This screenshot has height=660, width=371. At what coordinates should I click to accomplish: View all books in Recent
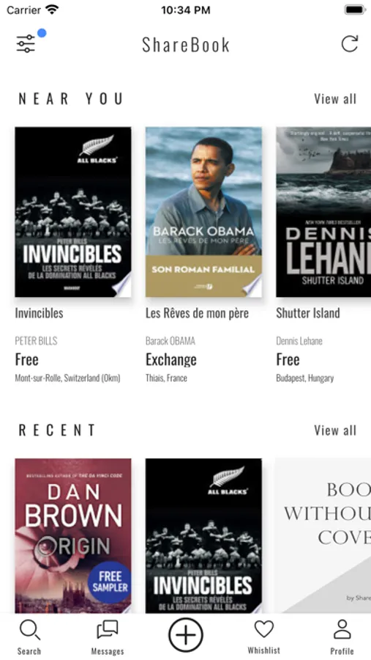(335, 430)
